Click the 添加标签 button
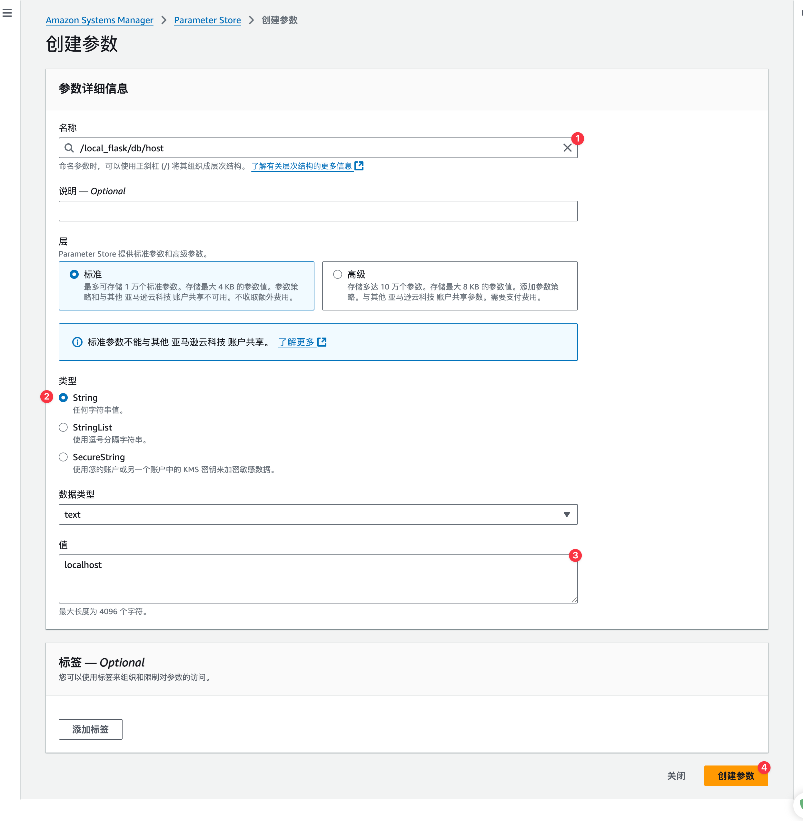Screen dimensions: 803x821 click(x=90, y=729)
